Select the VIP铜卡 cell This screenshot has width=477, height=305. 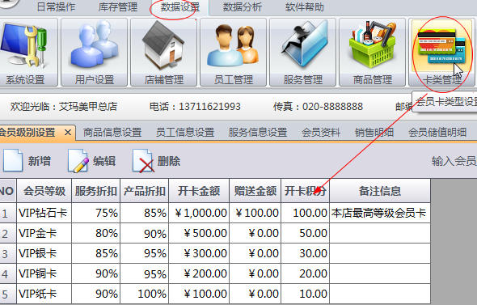click(x=44, y=273)
